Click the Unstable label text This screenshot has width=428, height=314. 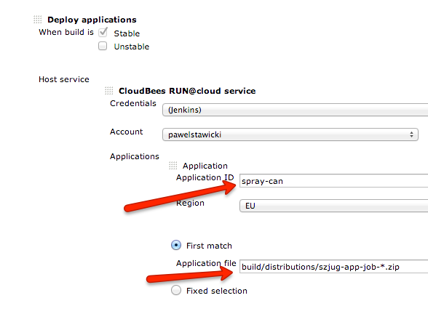pos(132,47)
